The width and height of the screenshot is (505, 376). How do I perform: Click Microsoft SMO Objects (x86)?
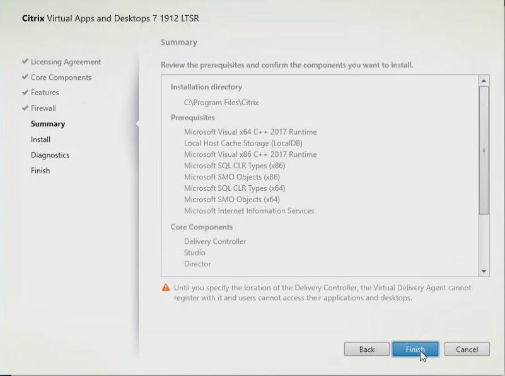232,177
